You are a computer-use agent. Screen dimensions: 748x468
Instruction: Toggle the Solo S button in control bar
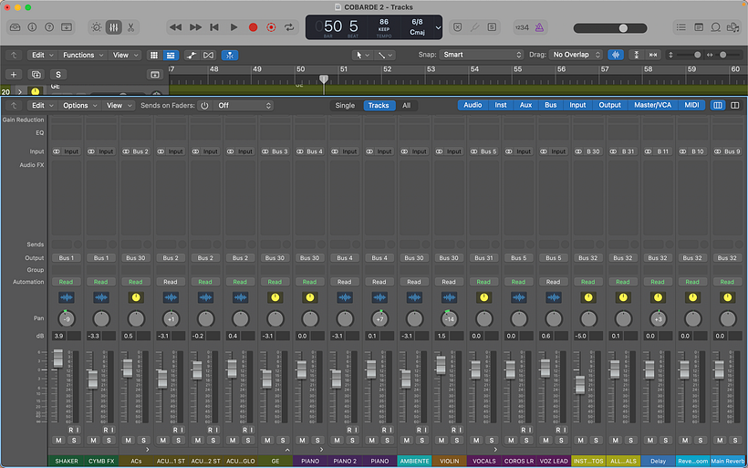point(492,27)
